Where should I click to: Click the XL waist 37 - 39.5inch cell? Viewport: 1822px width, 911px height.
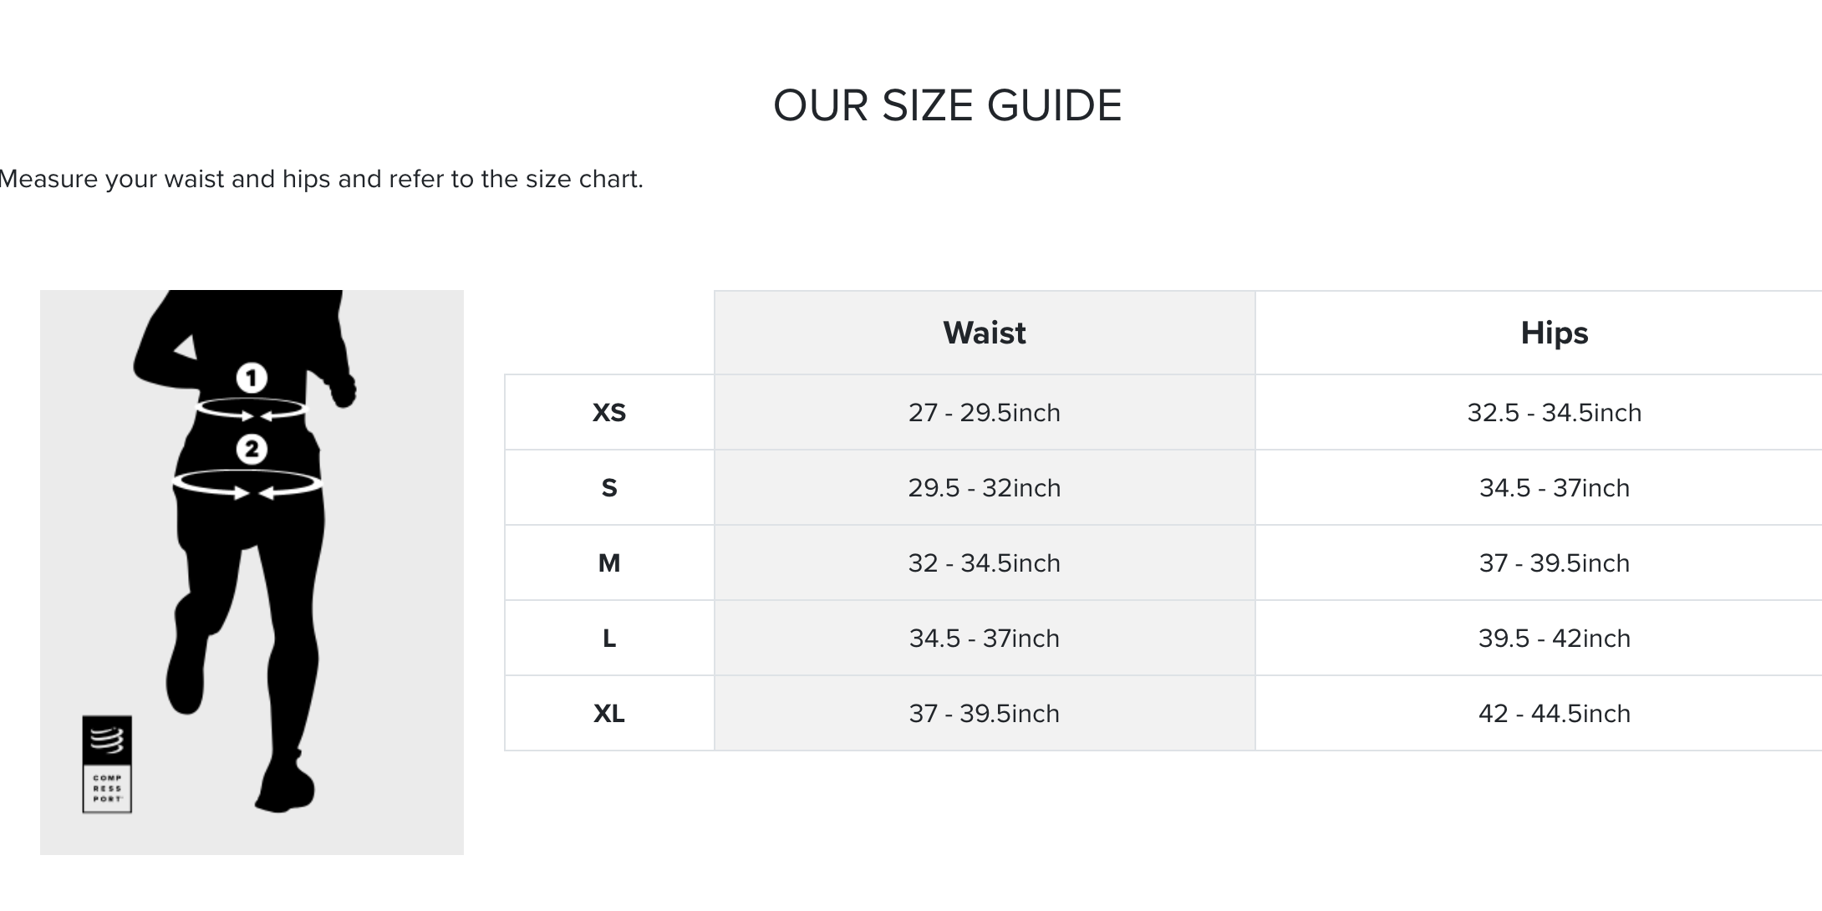pyautogui.click(x=984, y=714)
